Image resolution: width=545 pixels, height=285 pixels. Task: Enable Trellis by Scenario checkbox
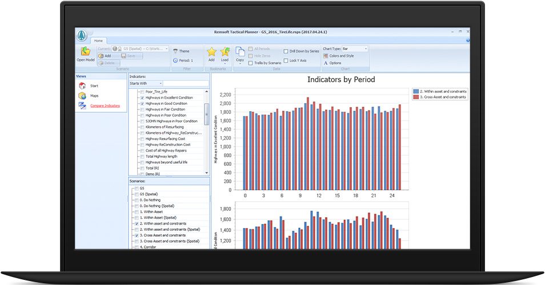pos(251,63)
